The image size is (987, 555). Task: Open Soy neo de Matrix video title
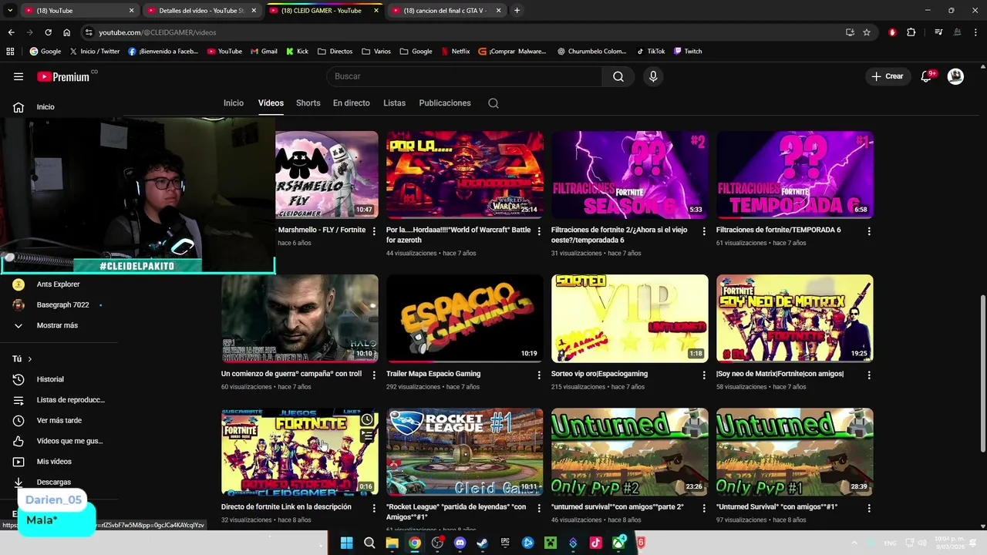(x=780, y=374)
